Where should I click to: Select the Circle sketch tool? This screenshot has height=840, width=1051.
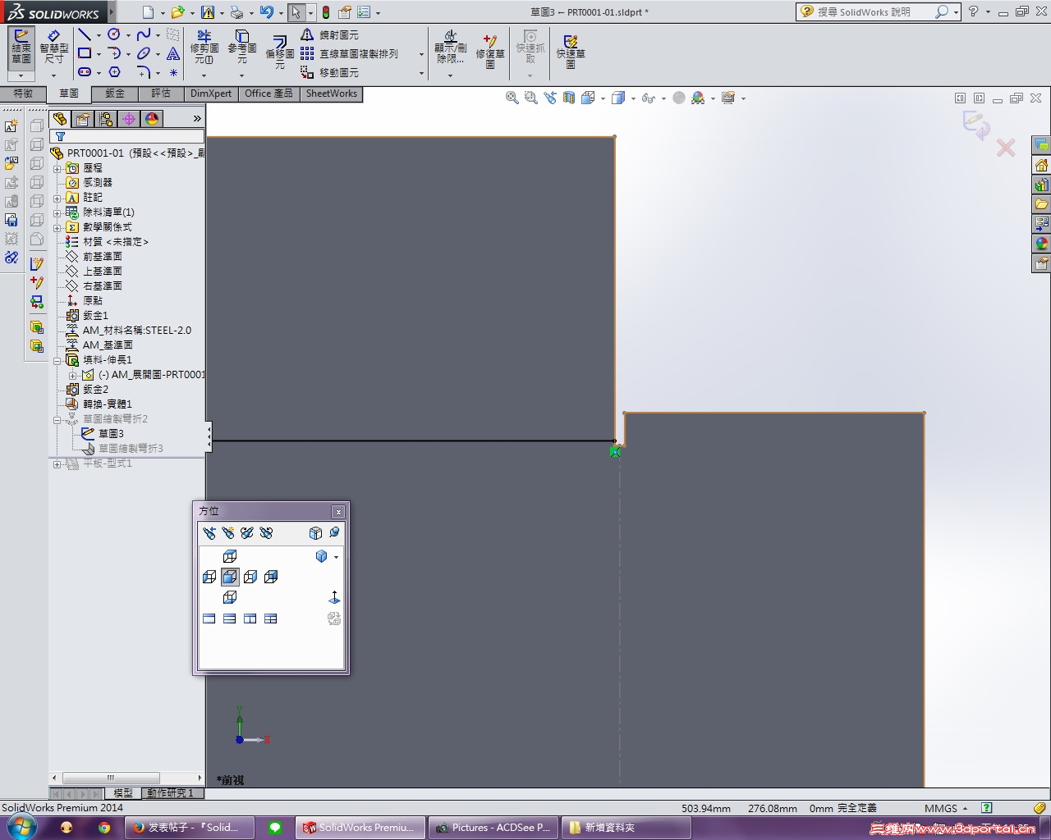[114, 34]
